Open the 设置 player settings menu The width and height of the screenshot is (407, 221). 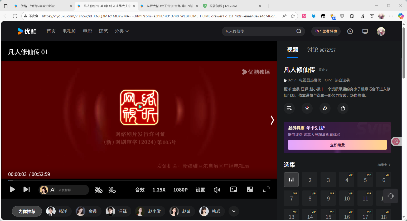(x=200, y=190)
